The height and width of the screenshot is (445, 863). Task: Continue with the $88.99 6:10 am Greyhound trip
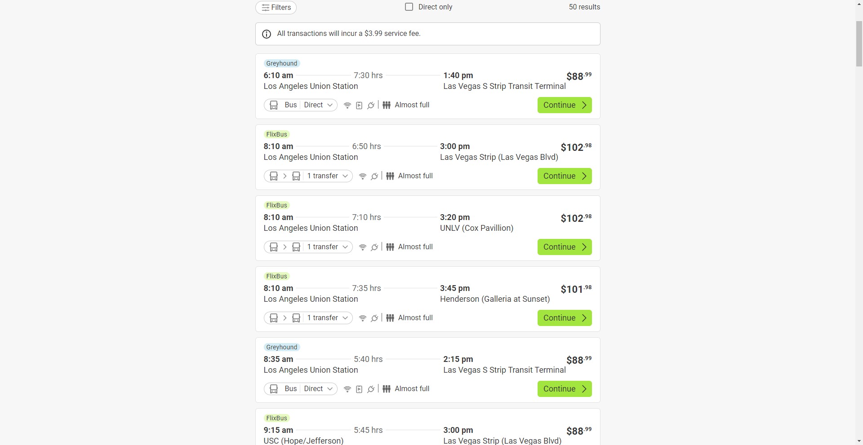click(565, 105)
